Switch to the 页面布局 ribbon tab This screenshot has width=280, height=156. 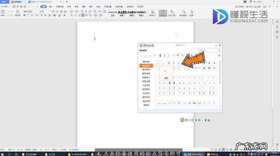[x=60, y=6]
